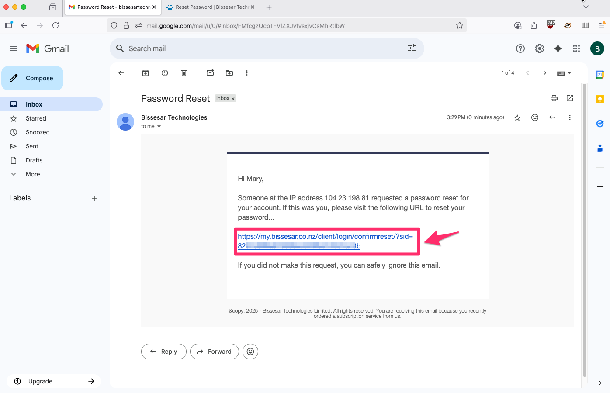Click the page vertical scrollbar
Viewport: 610px width, 393px height.
585,229
